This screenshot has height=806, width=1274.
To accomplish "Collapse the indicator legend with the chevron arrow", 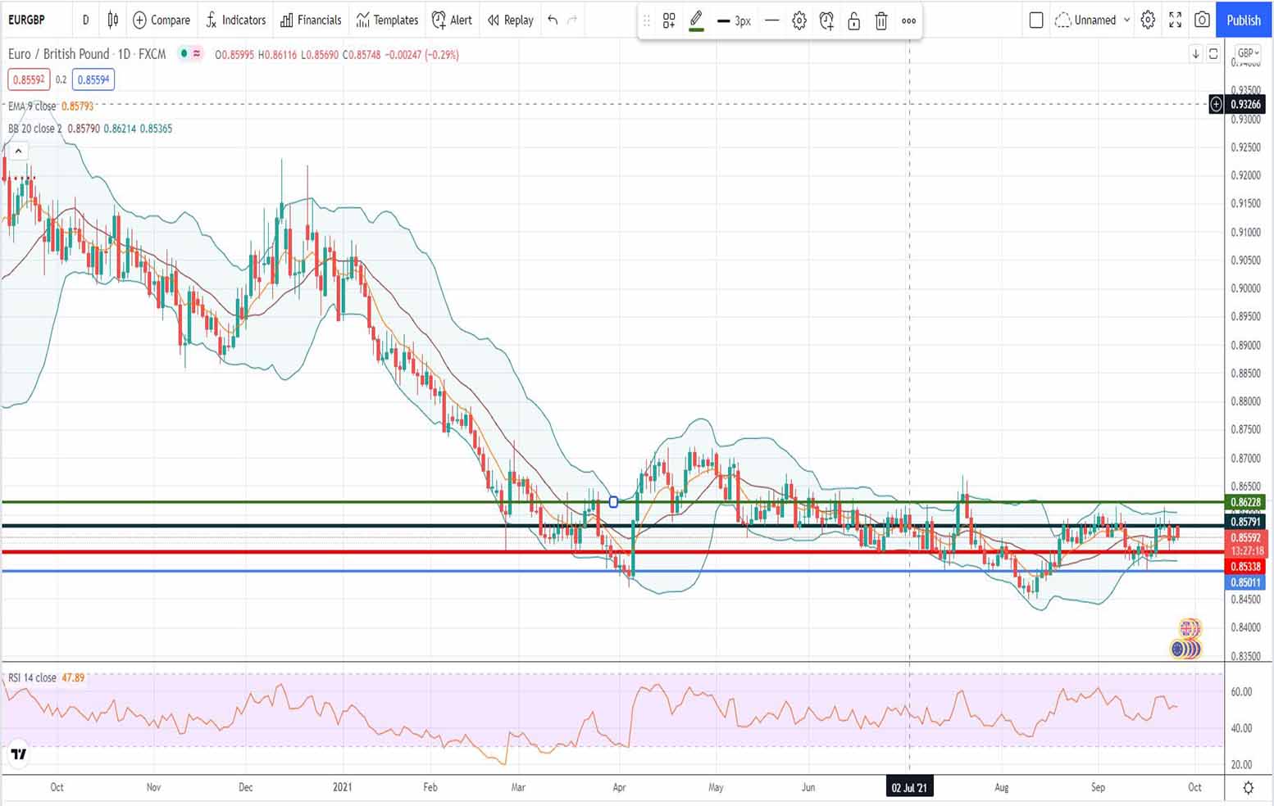I will pyautogui.click(x=18, y=151).
